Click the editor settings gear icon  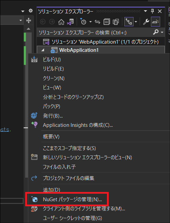click(31, 11)
